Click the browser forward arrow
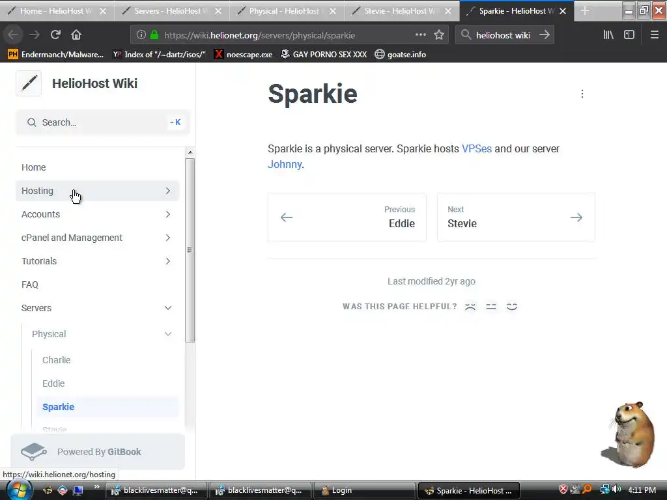This screenshot has height=500, width=667. [35, 35]
